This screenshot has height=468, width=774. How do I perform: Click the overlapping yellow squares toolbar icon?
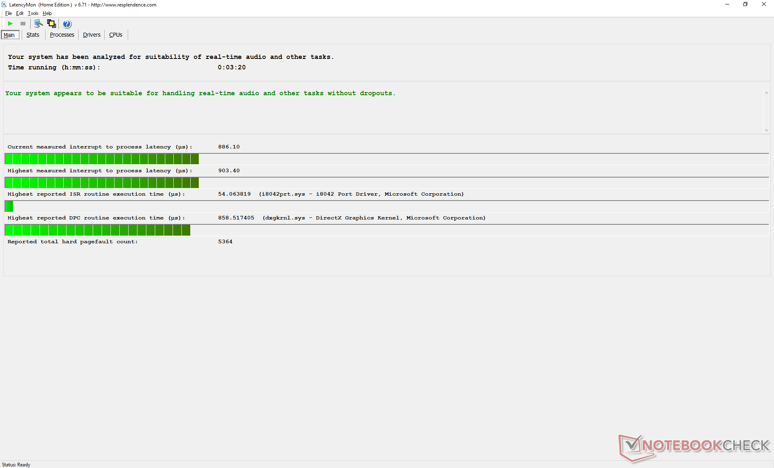point(51,24)
